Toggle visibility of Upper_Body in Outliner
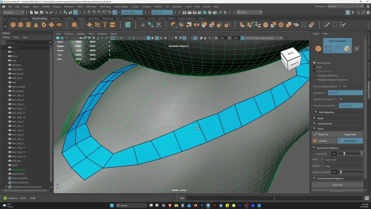Viewport: 371px width, 209px height. pyautogui.click(x=10, y=169)
